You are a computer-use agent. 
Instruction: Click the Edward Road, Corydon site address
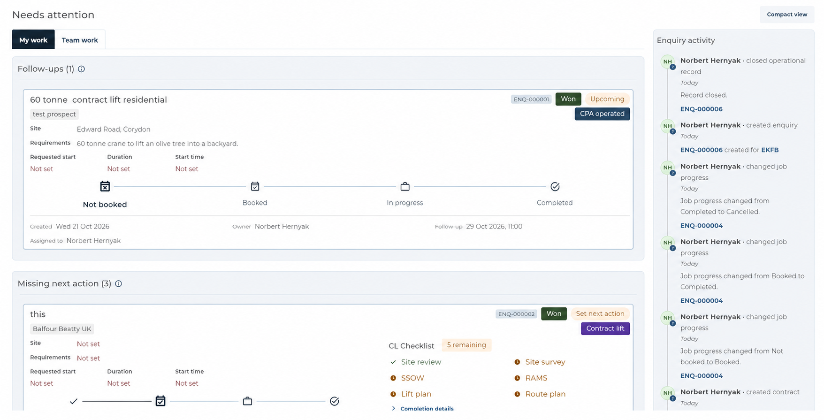click(x=114, y=130)
